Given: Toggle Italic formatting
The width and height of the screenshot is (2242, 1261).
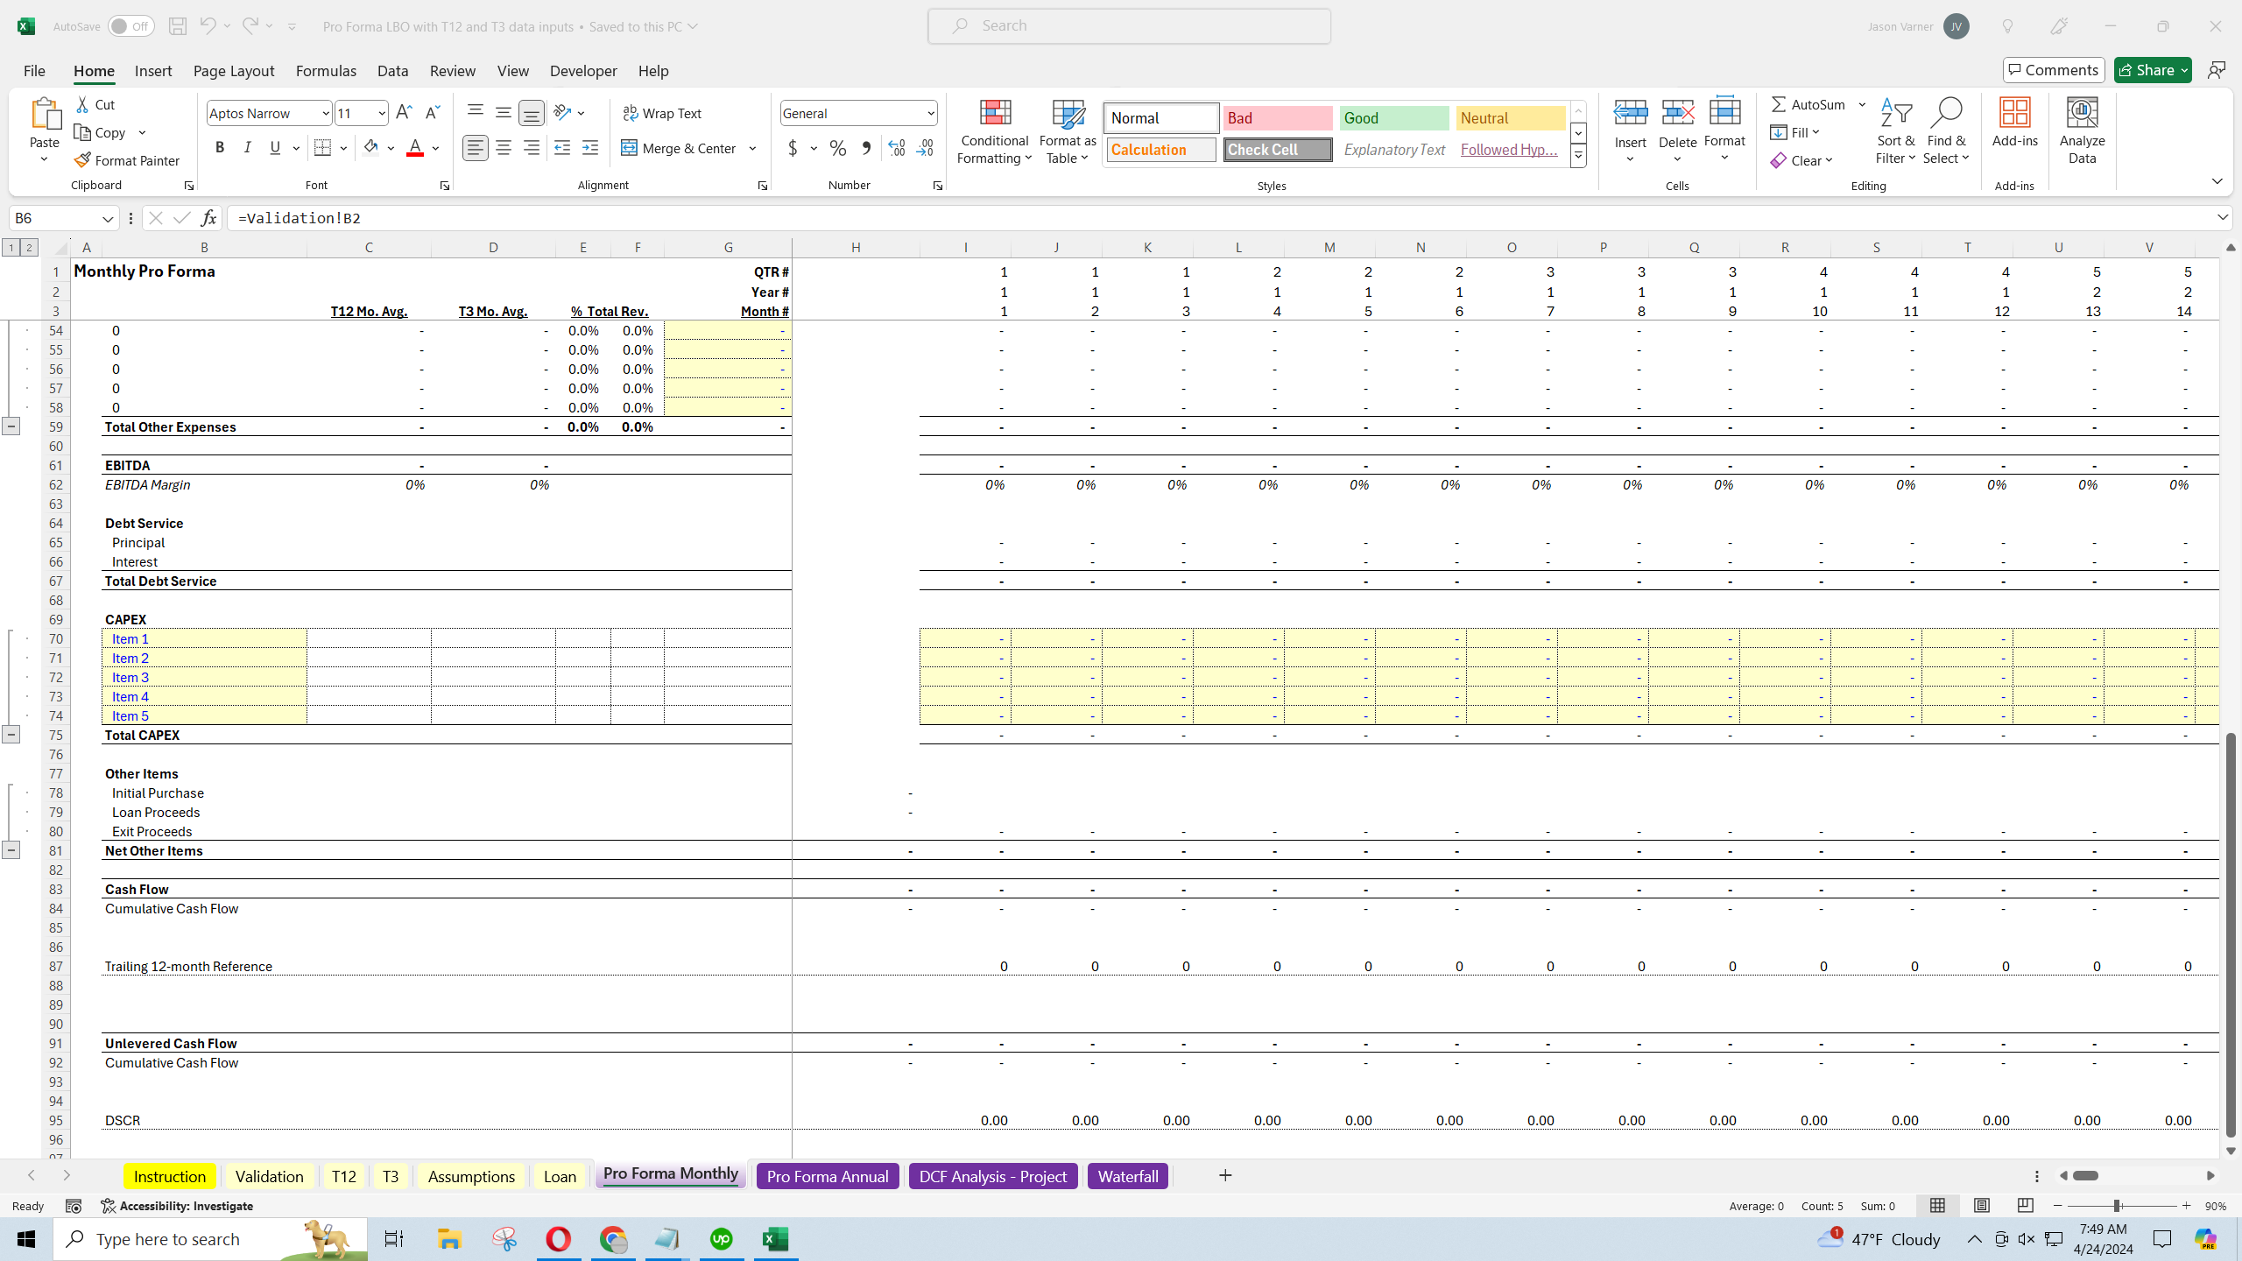Looking at the screenshot, I should tap(247, 147).
